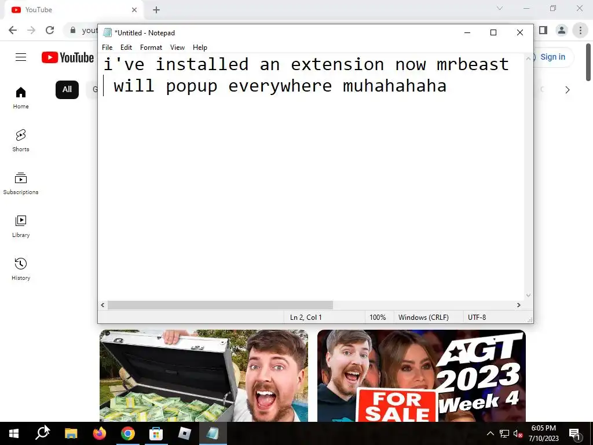Open Chrome three-dot menu
Image resolution: width=593 pixels, height=445 pixels.
click(x=580, y=30)
